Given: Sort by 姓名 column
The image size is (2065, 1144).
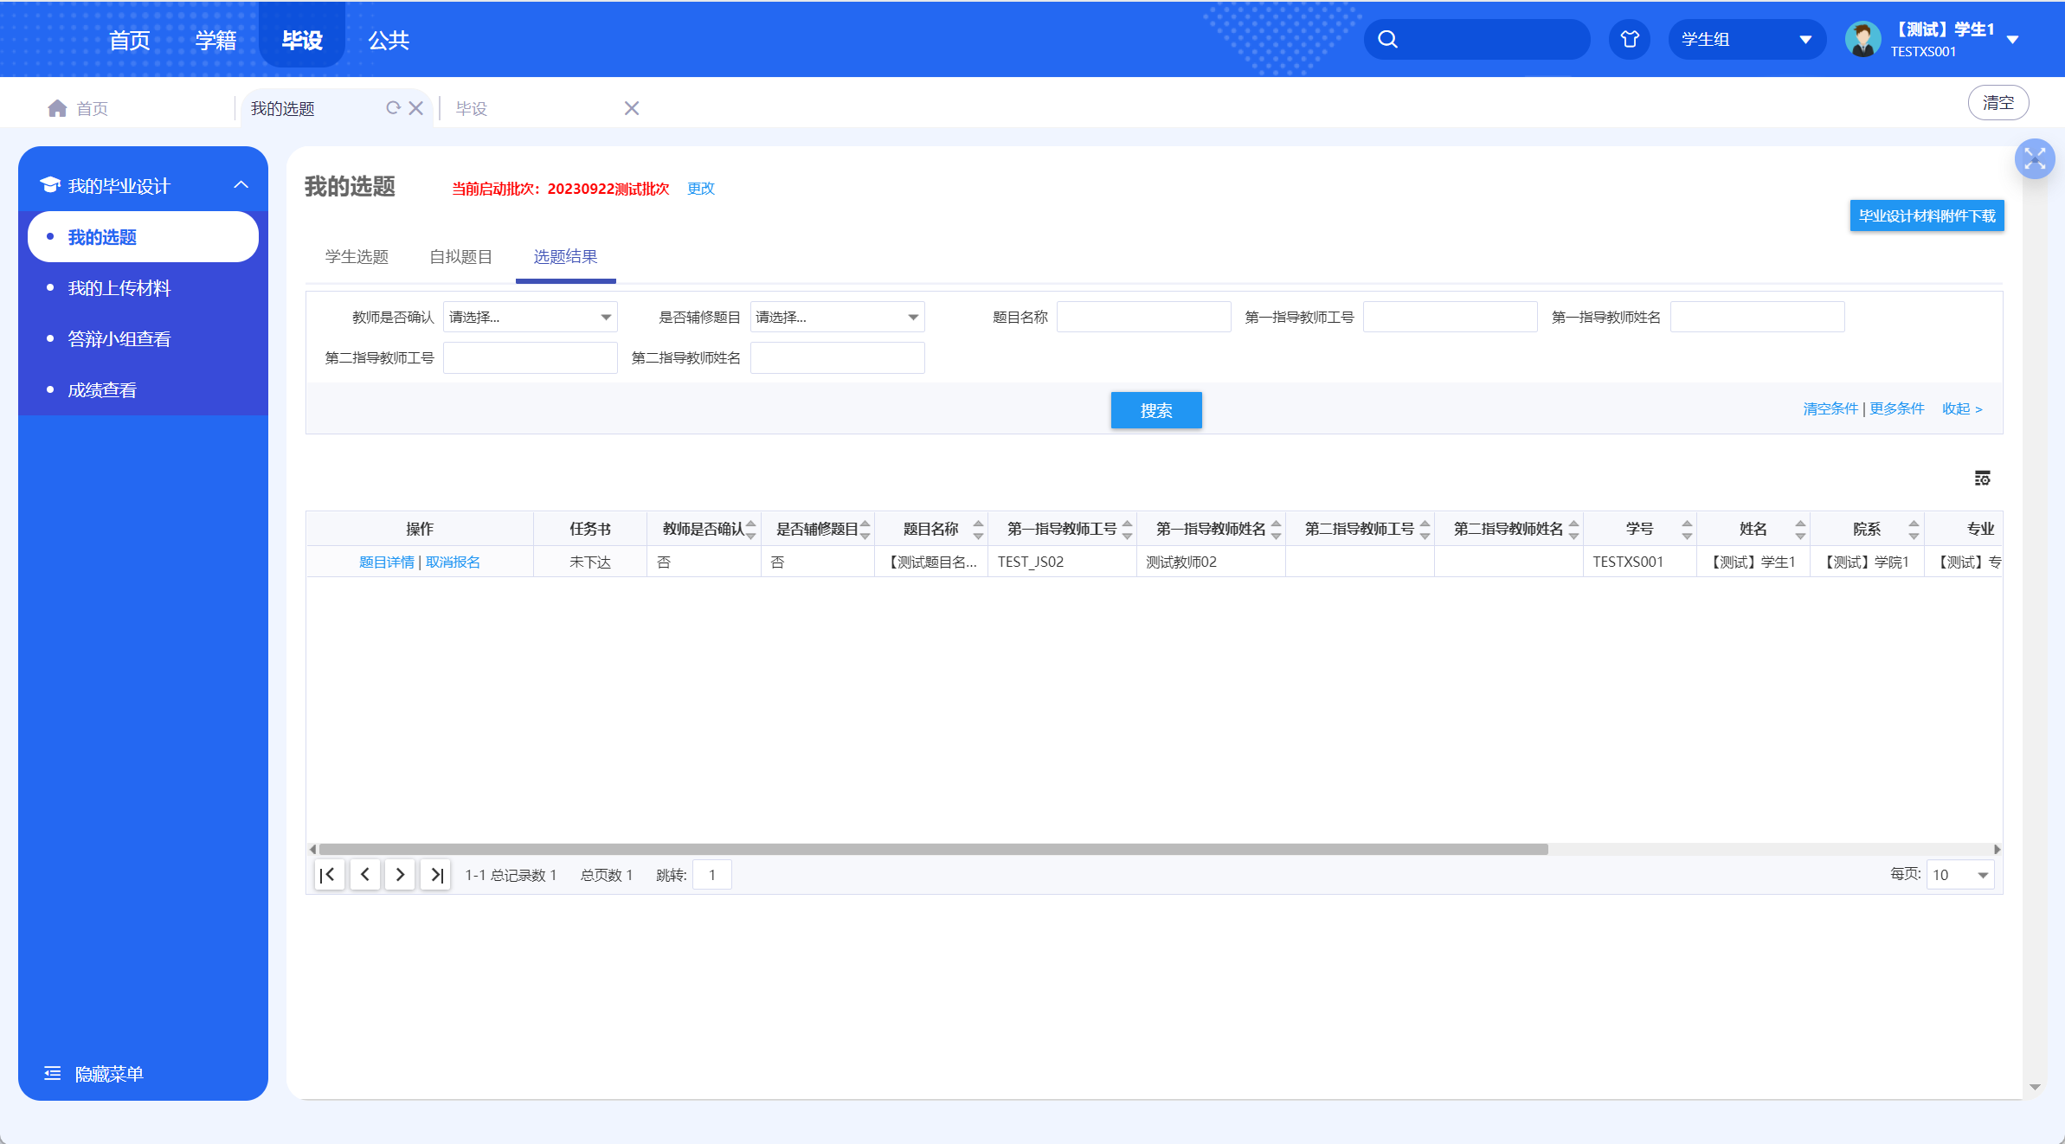Looking at the screenshot, I should pyautogui.click(x=1801, y=529).
